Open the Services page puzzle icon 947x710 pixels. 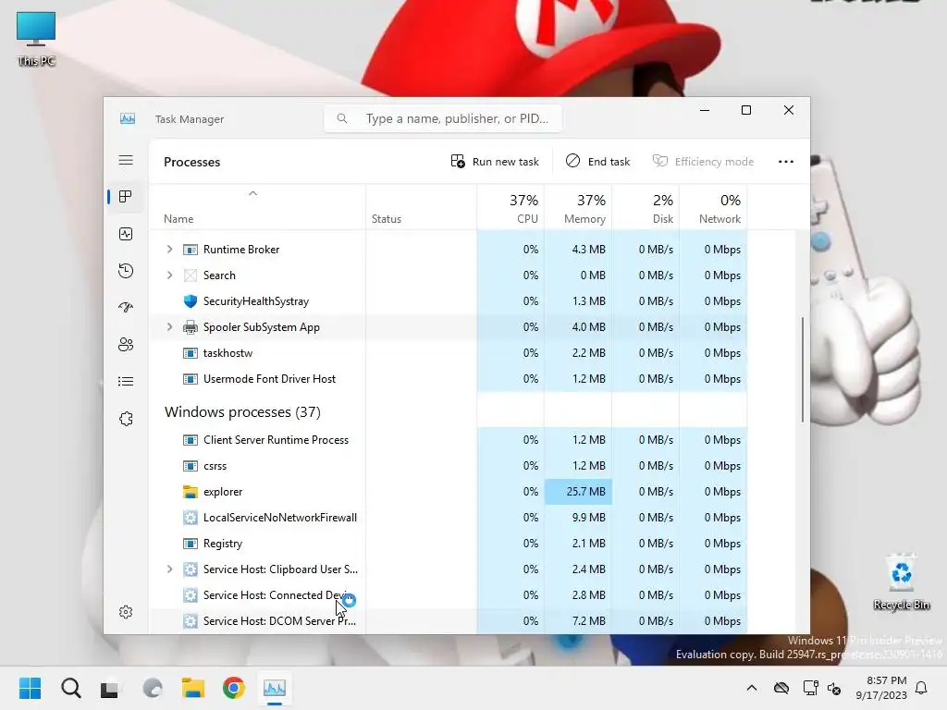126,419
